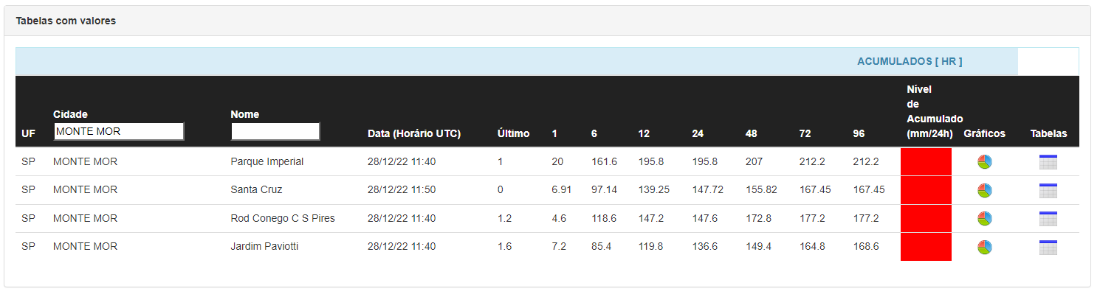Click the 85.4 value cell
1100x294 pixels.
click(601, 247)
